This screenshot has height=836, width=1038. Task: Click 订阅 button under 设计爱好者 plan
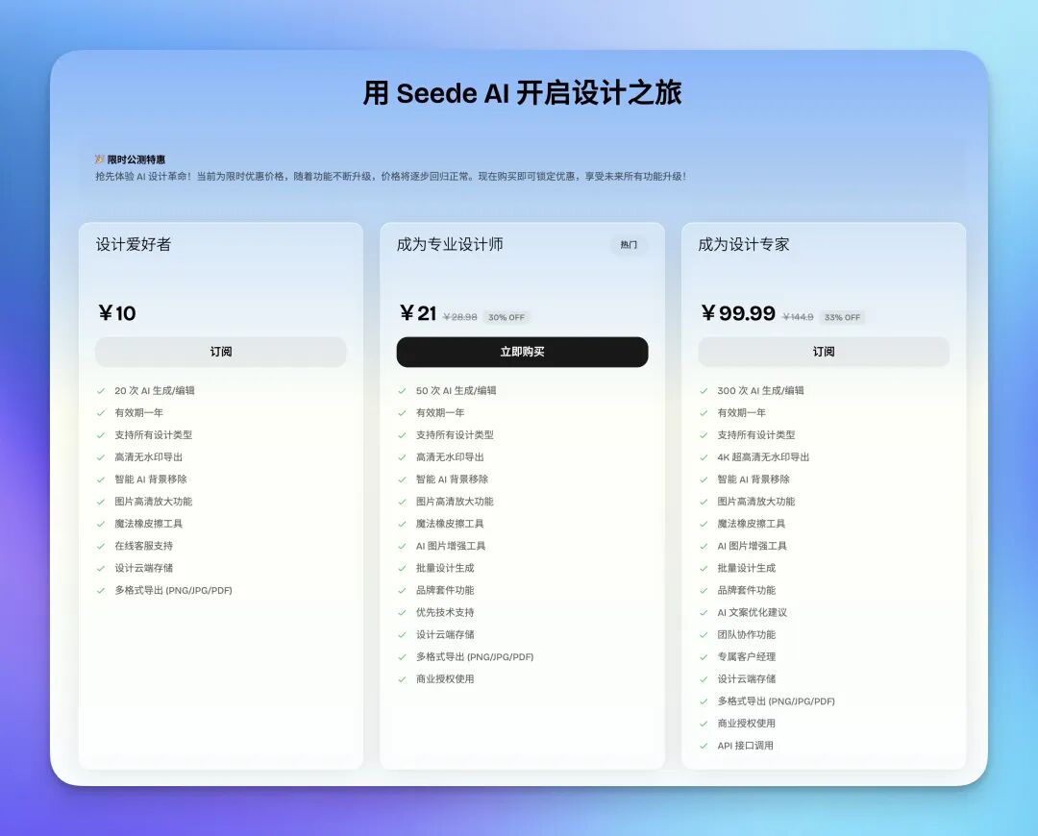coord(221,352)
